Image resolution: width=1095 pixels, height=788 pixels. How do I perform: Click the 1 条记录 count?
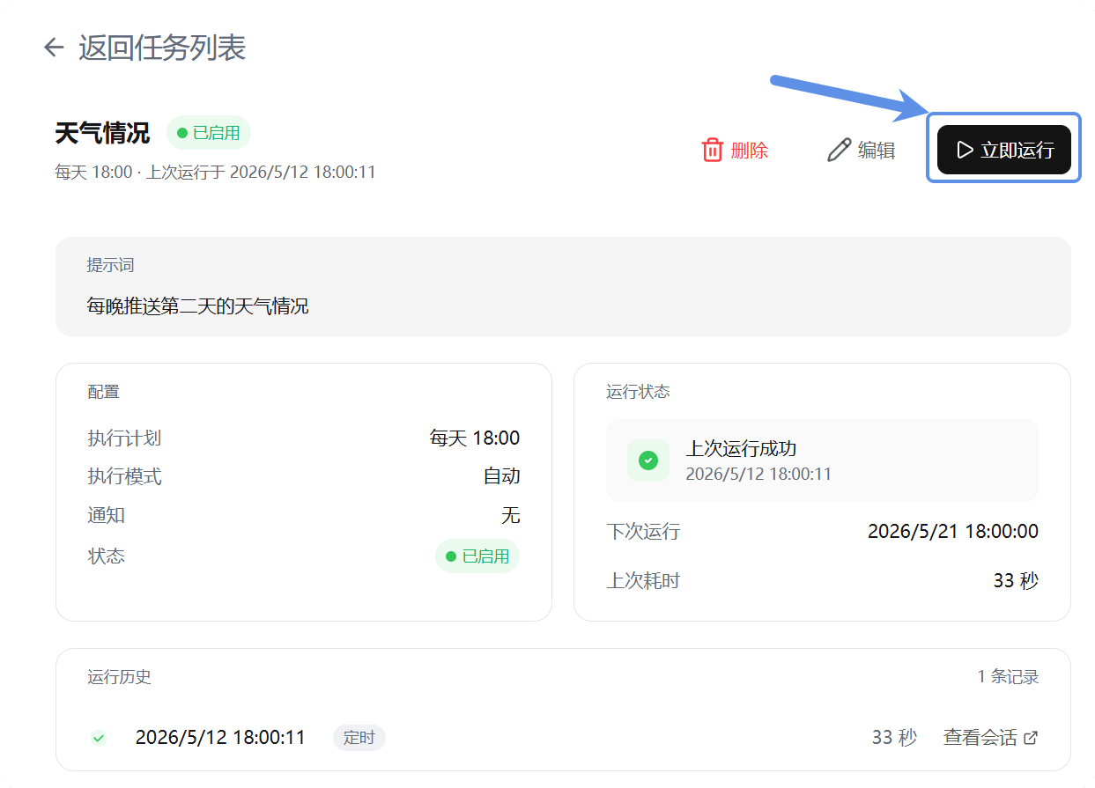pos(1008,676)
